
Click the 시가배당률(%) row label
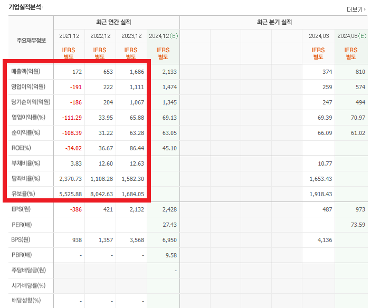[28, 285]
